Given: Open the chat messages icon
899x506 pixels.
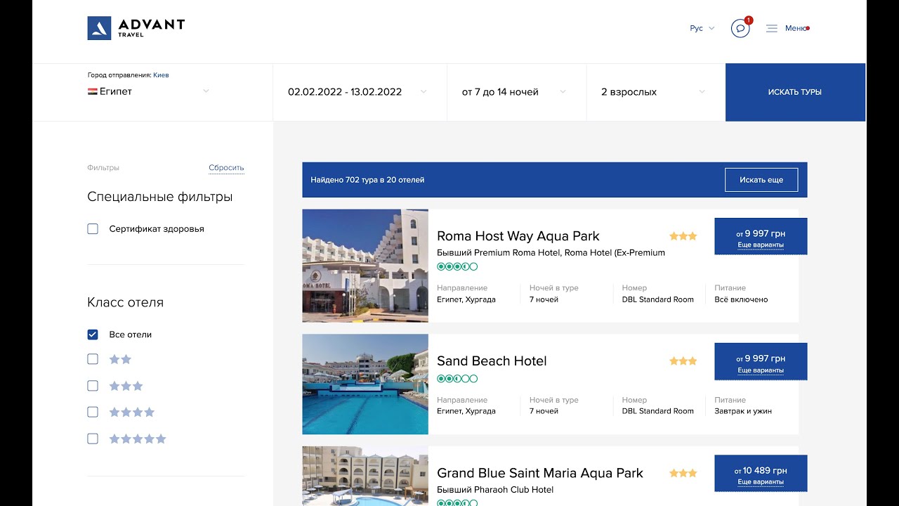Looking at the screenshot, I should pos(740,28).
